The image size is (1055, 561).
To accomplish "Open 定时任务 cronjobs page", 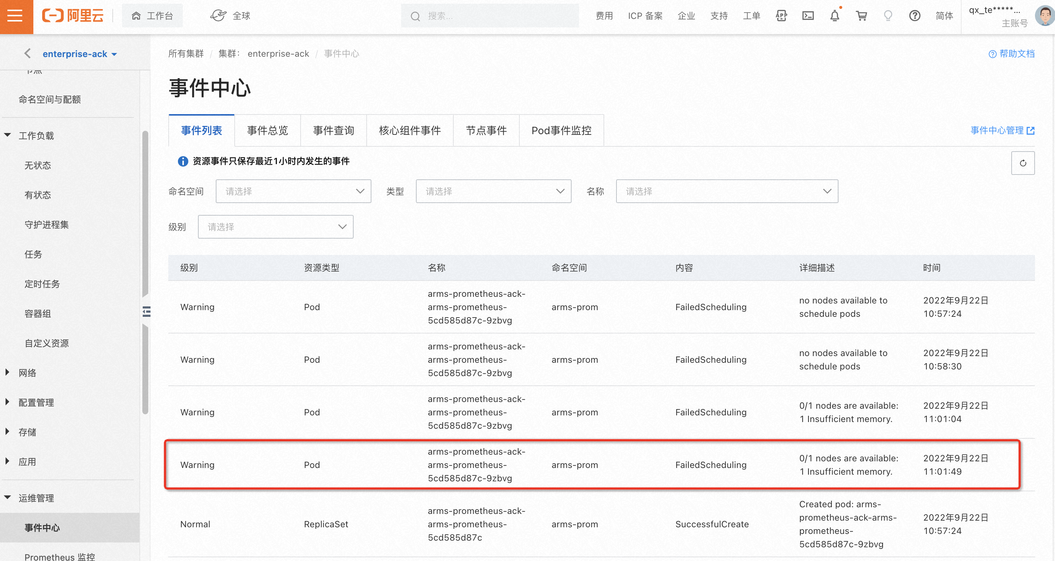I will [x=42, y=284].
